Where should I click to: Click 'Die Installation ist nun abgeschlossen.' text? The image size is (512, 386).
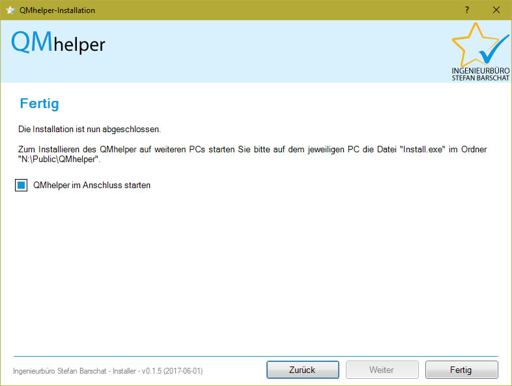coord(89,130)
